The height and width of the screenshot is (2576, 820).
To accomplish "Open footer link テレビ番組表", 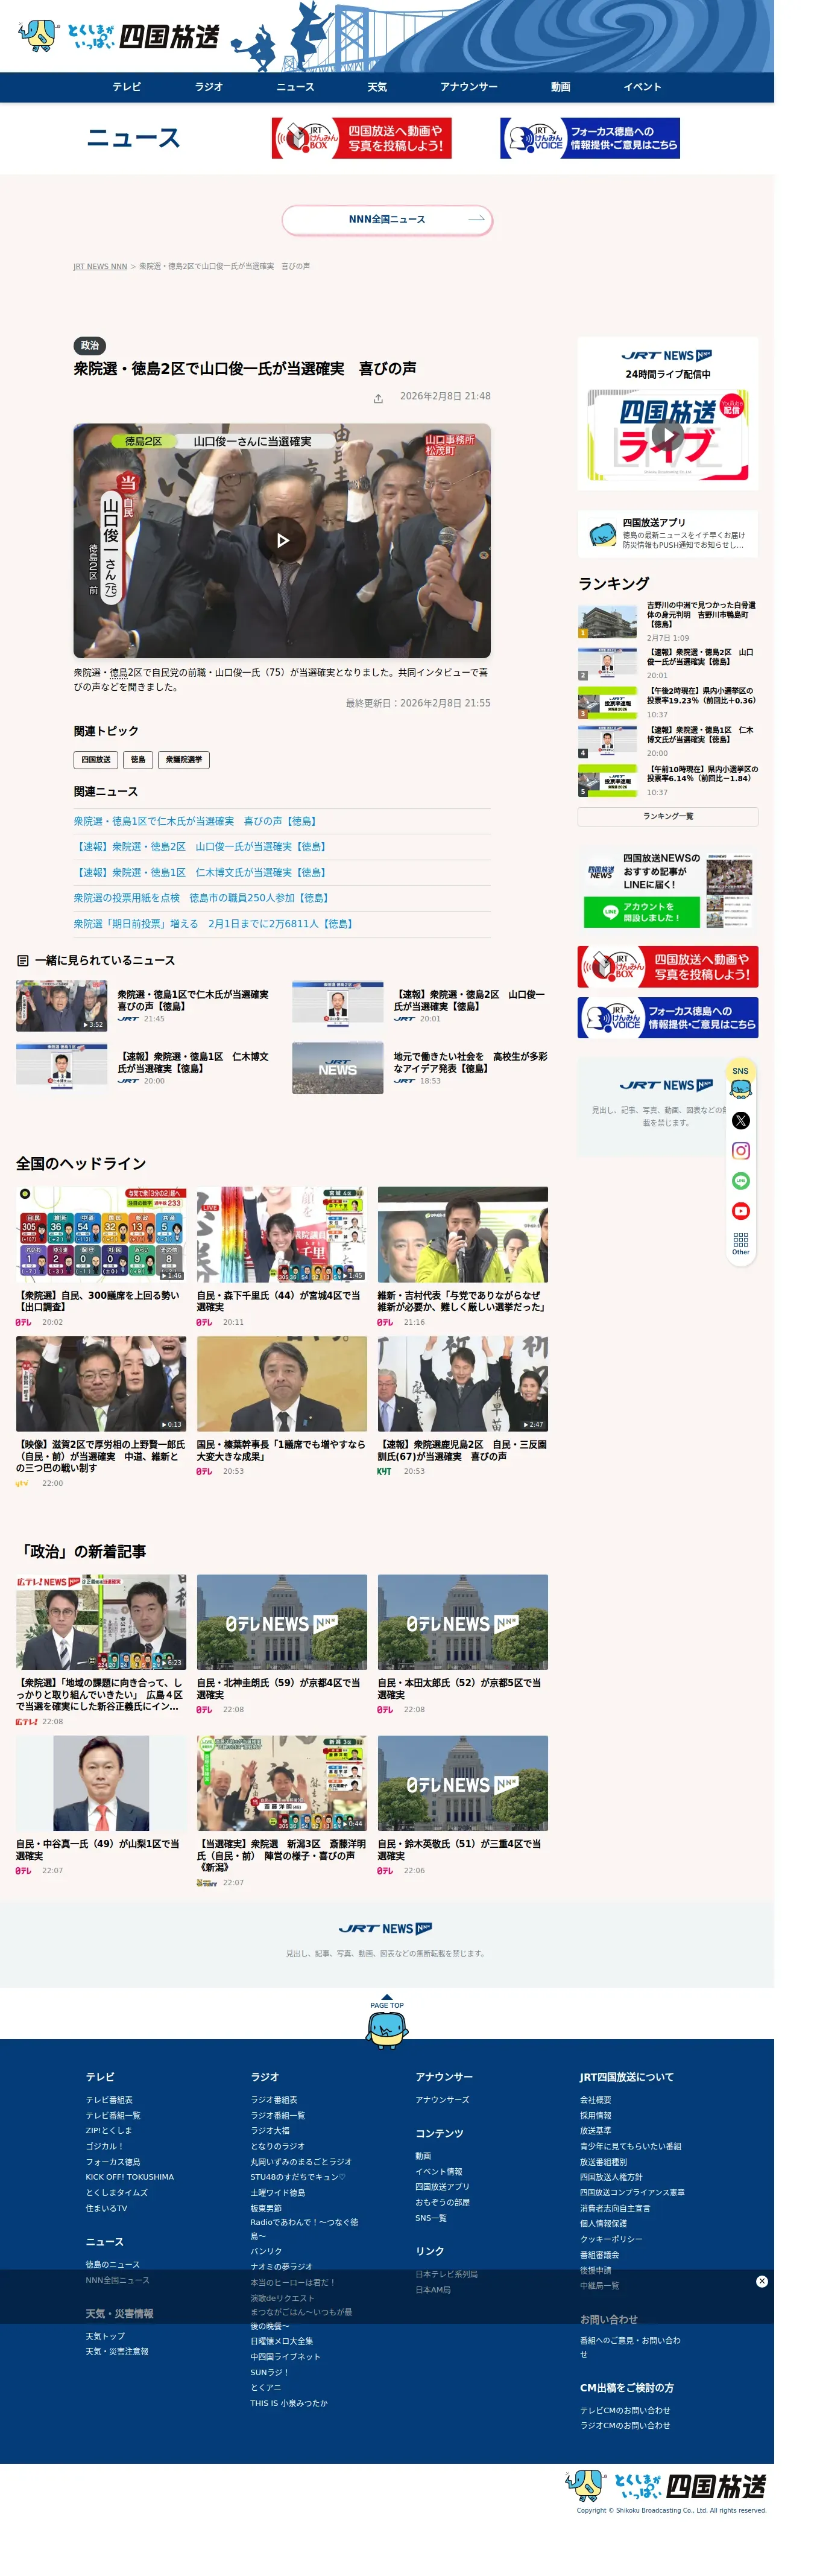I will click(x=109, y=2100).
